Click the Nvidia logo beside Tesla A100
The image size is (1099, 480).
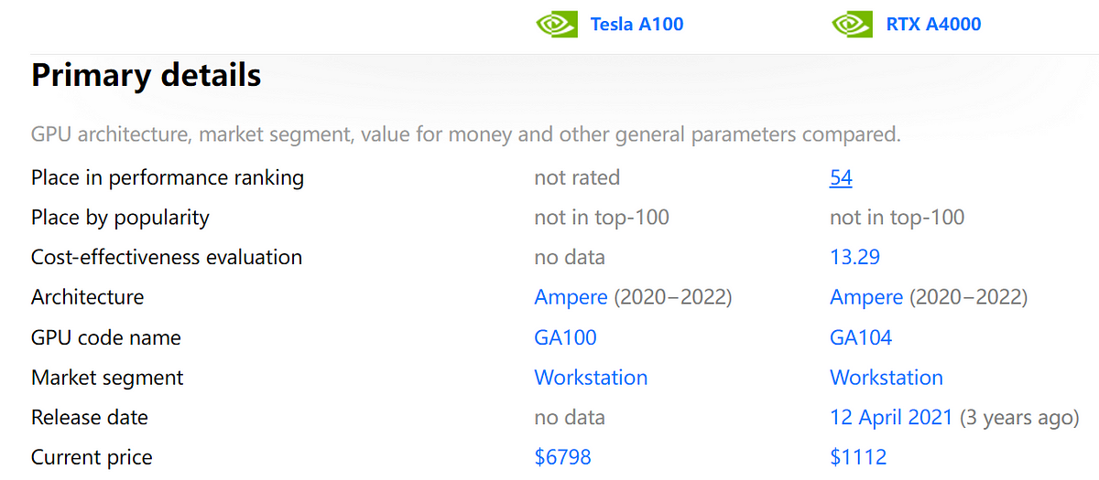click(557, 24)
